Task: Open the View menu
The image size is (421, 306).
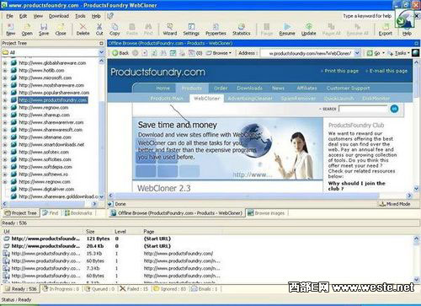Action: [x=38, y=16]
